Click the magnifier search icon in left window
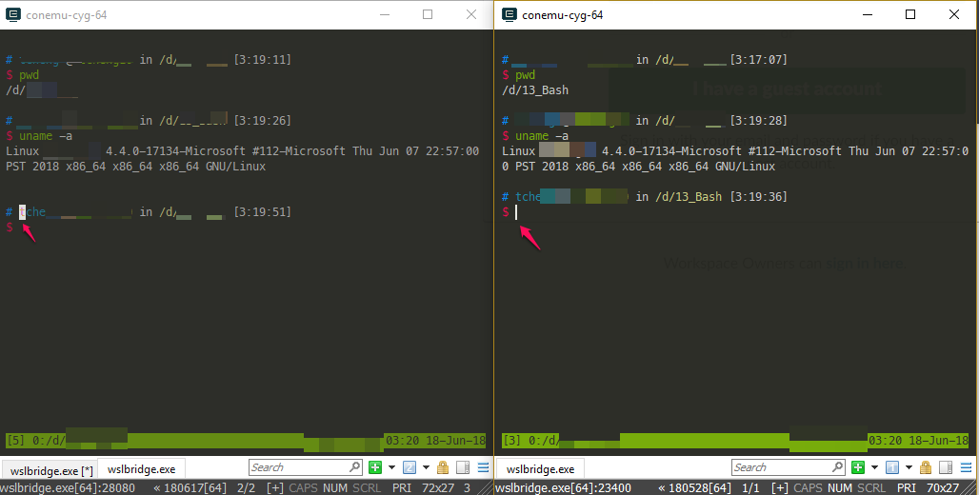The image size is (979, 495). (x=354, y=466)
